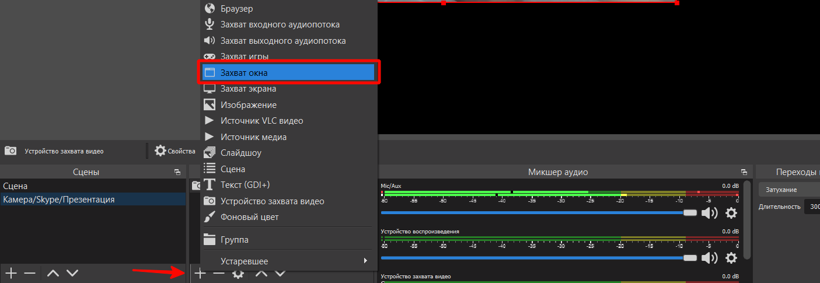Open the Затухание transition dropdown
Image resolution: width=820 pixels, height=283 pixels.
coord(789,190)
